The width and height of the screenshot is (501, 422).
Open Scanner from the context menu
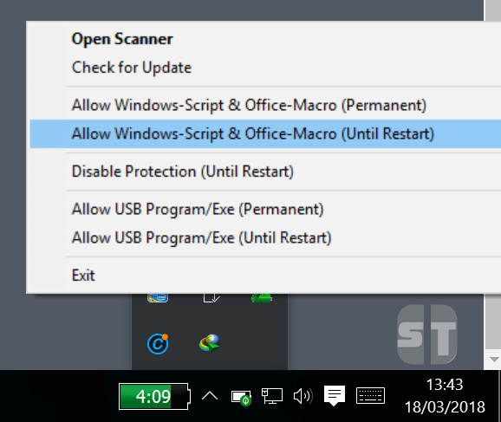coord(262,39)
